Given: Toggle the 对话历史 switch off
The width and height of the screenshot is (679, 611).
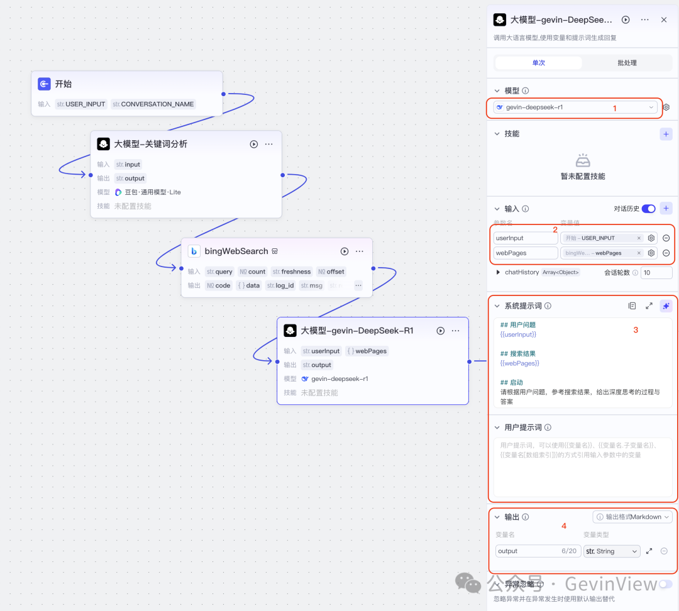Looking at the screenshot, I should (648, 209).
